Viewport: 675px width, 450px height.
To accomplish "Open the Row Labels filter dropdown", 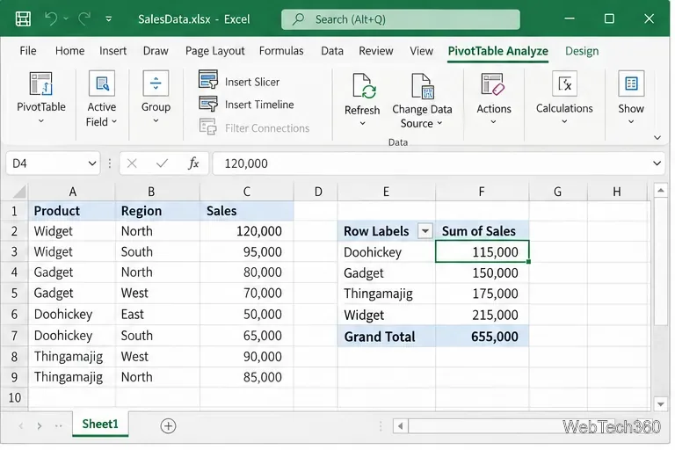I will point(425,231).
